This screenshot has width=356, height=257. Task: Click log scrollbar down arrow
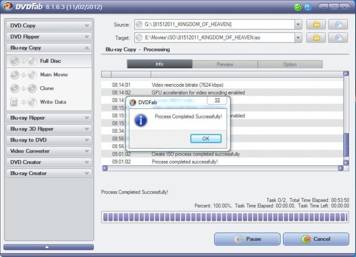click(x=346, y=163)
